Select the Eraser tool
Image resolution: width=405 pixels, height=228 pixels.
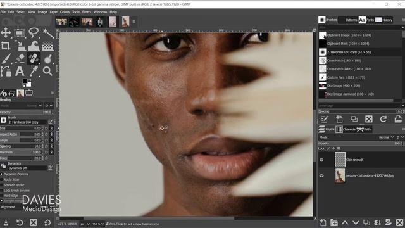20,58
